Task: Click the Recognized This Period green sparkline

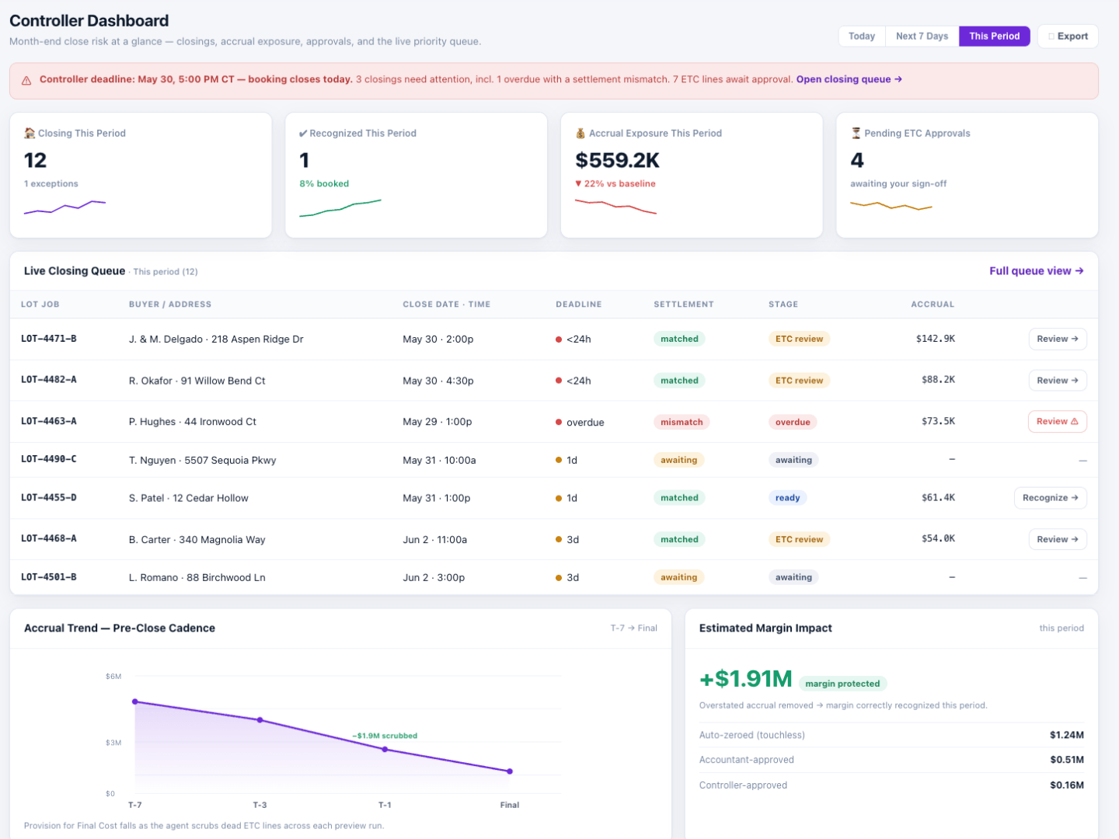Action: (340, 208)
